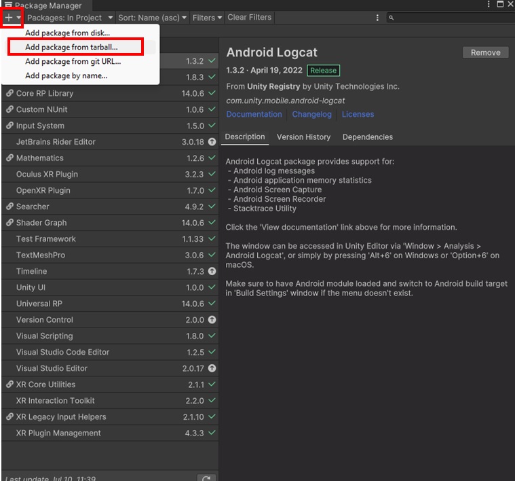Select Add package from git URL
Image resolution: width=515 pixels, height=481 pixels.
73,61
